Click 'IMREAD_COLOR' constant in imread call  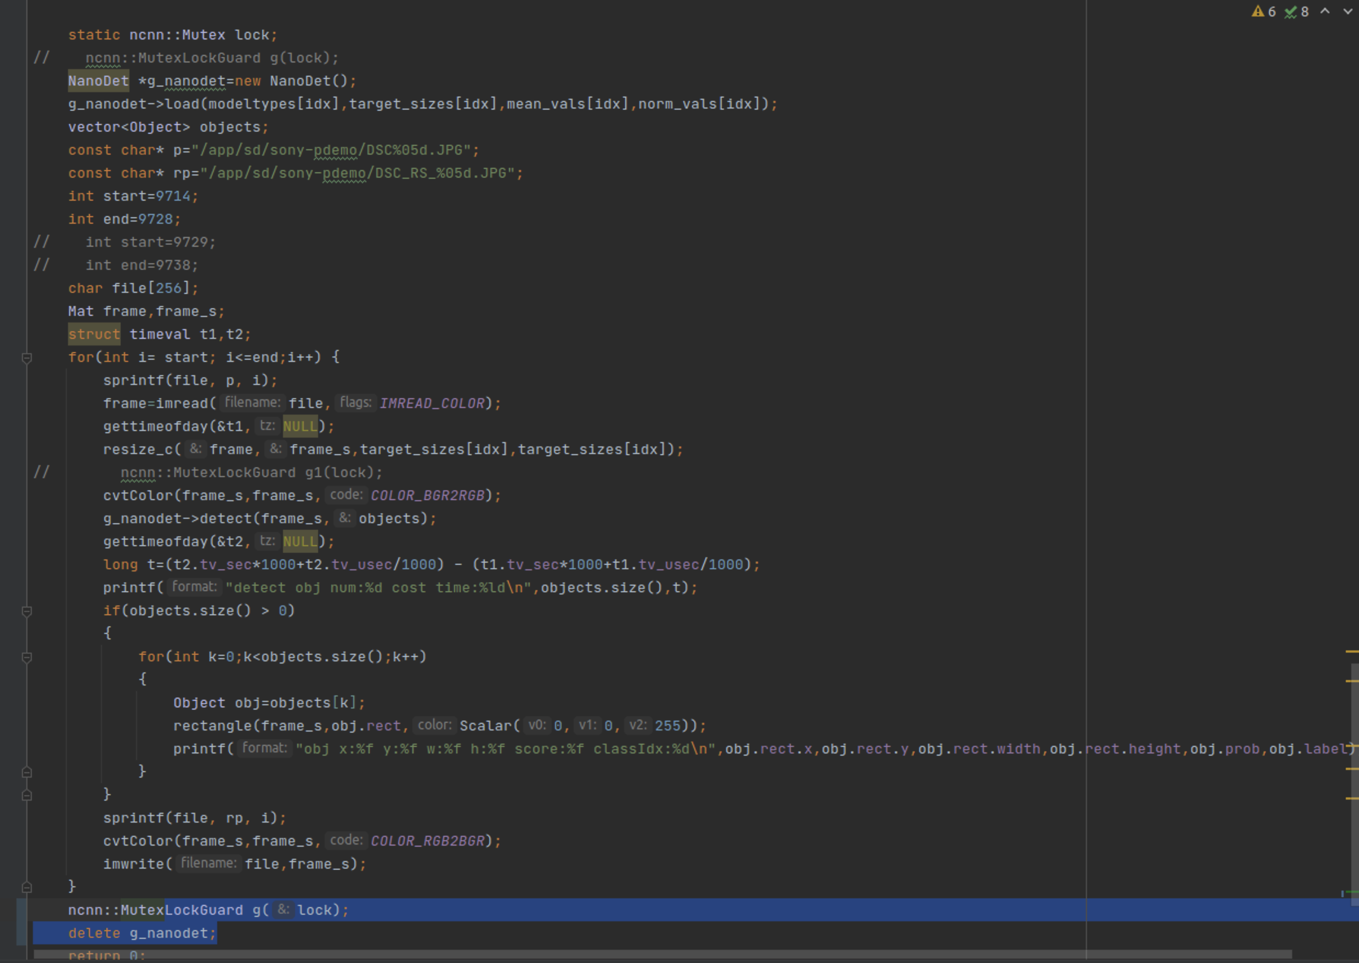click(x=432, y=403)
